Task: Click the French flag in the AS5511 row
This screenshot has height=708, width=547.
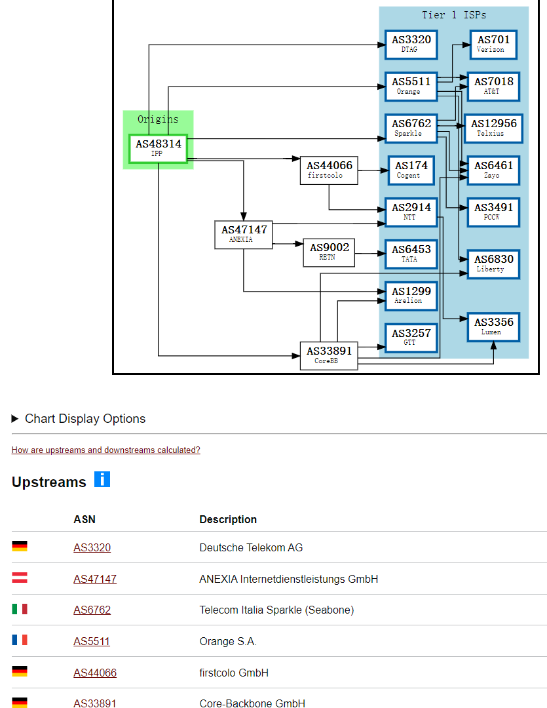Action: point(20,640)
